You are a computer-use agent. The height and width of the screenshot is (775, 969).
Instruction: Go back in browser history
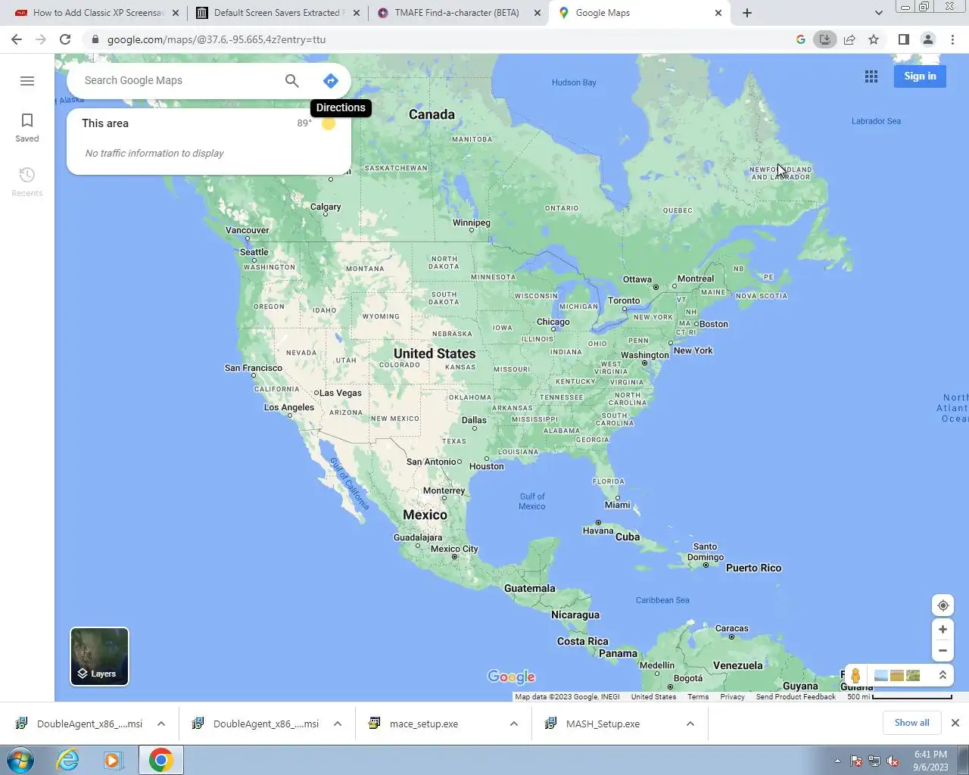pos(17,39)
